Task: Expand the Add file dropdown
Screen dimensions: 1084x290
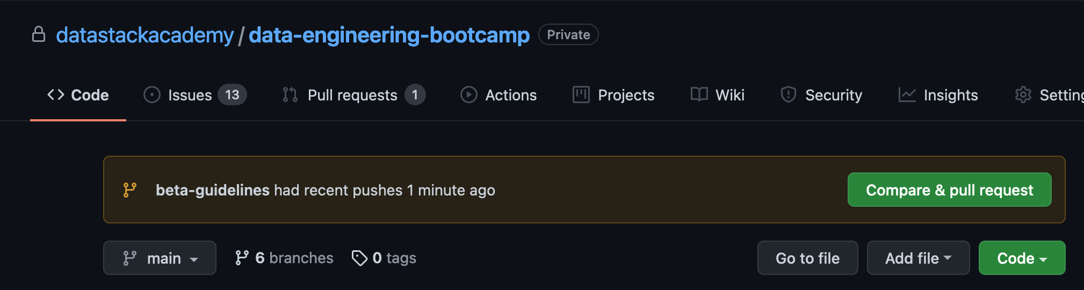Action: (918, 258)
